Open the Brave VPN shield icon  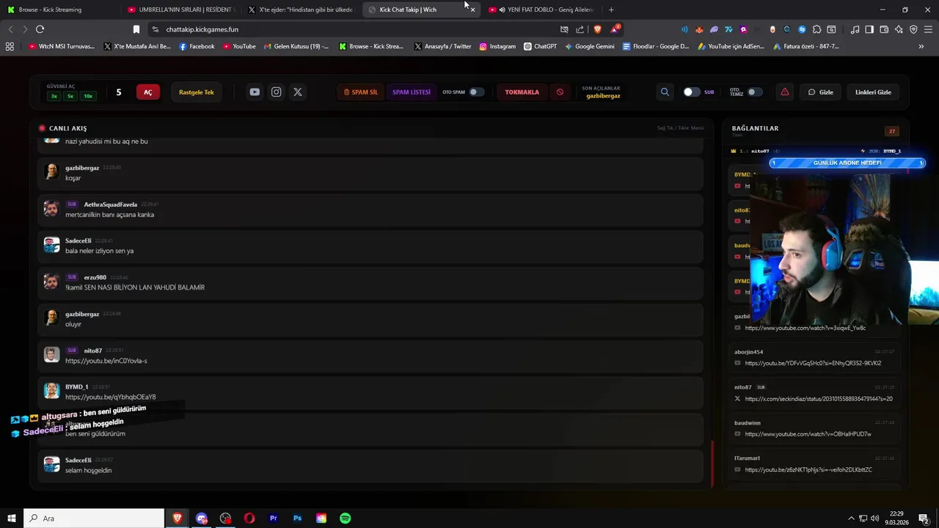click(x=913, y=29)
